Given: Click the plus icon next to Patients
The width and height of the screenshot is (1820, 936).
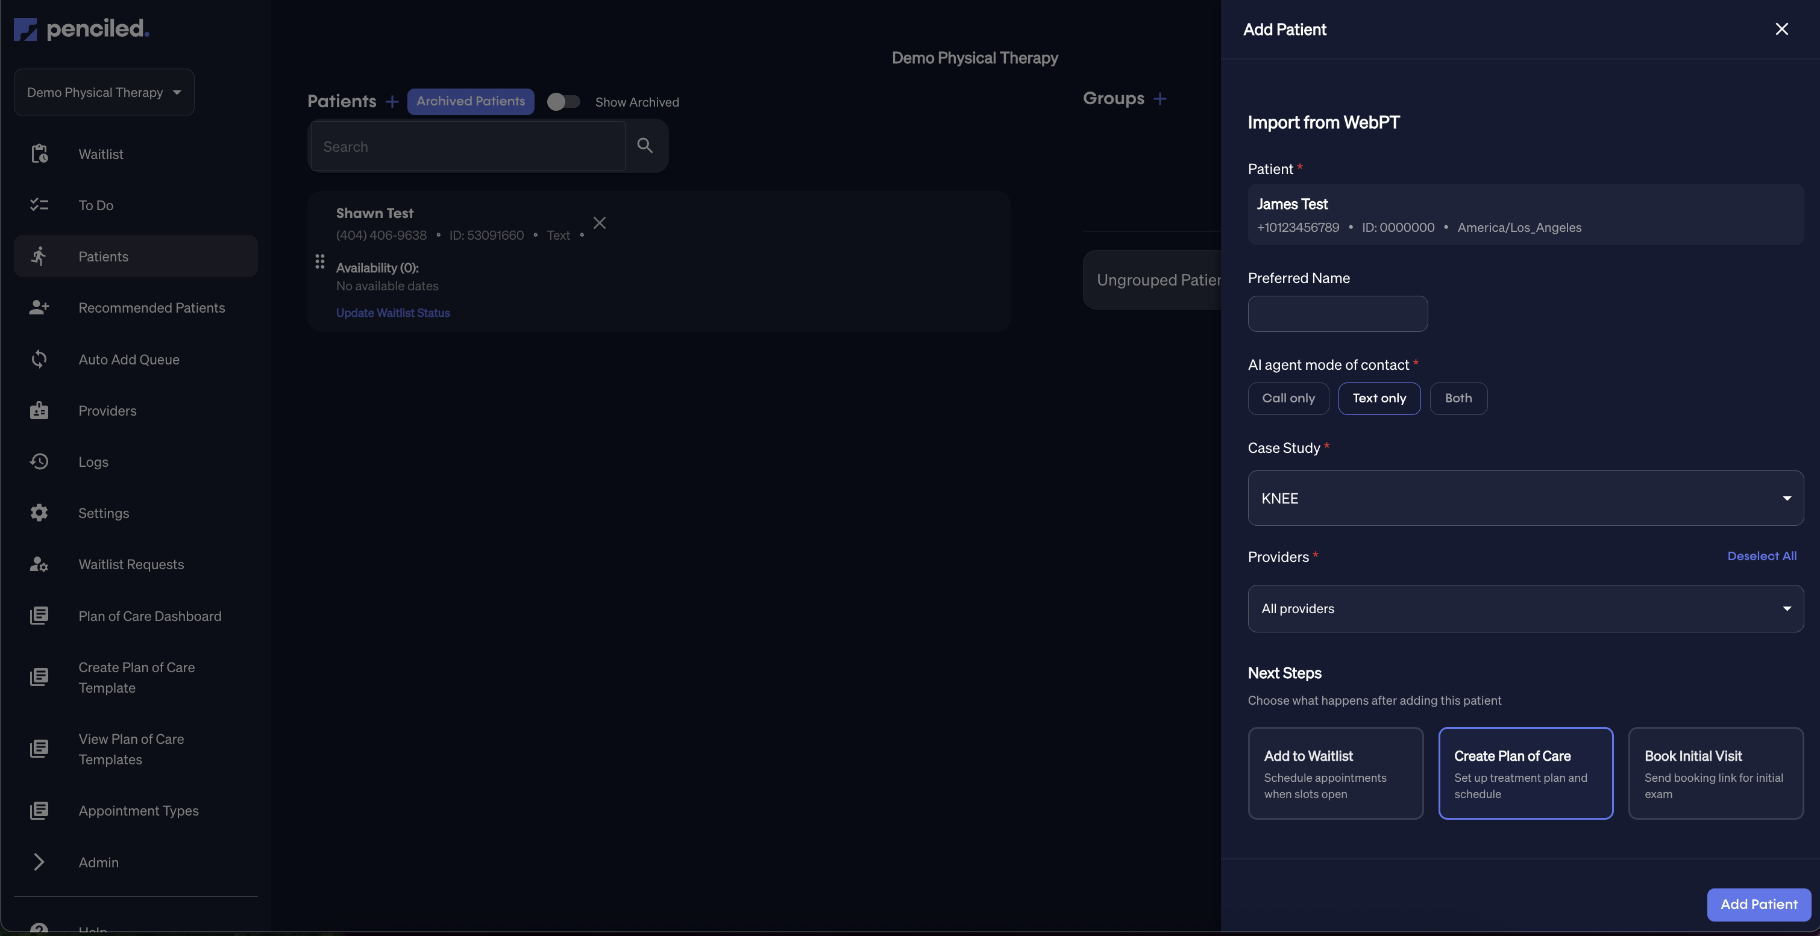Looking at the screenshot, I should pyautogui.click(x=392, y=102).
